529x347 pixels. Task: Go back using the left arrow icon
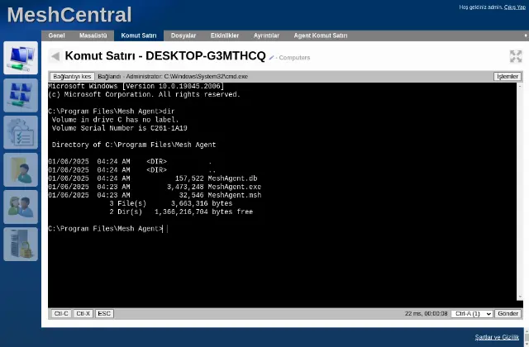click(55, 56)
